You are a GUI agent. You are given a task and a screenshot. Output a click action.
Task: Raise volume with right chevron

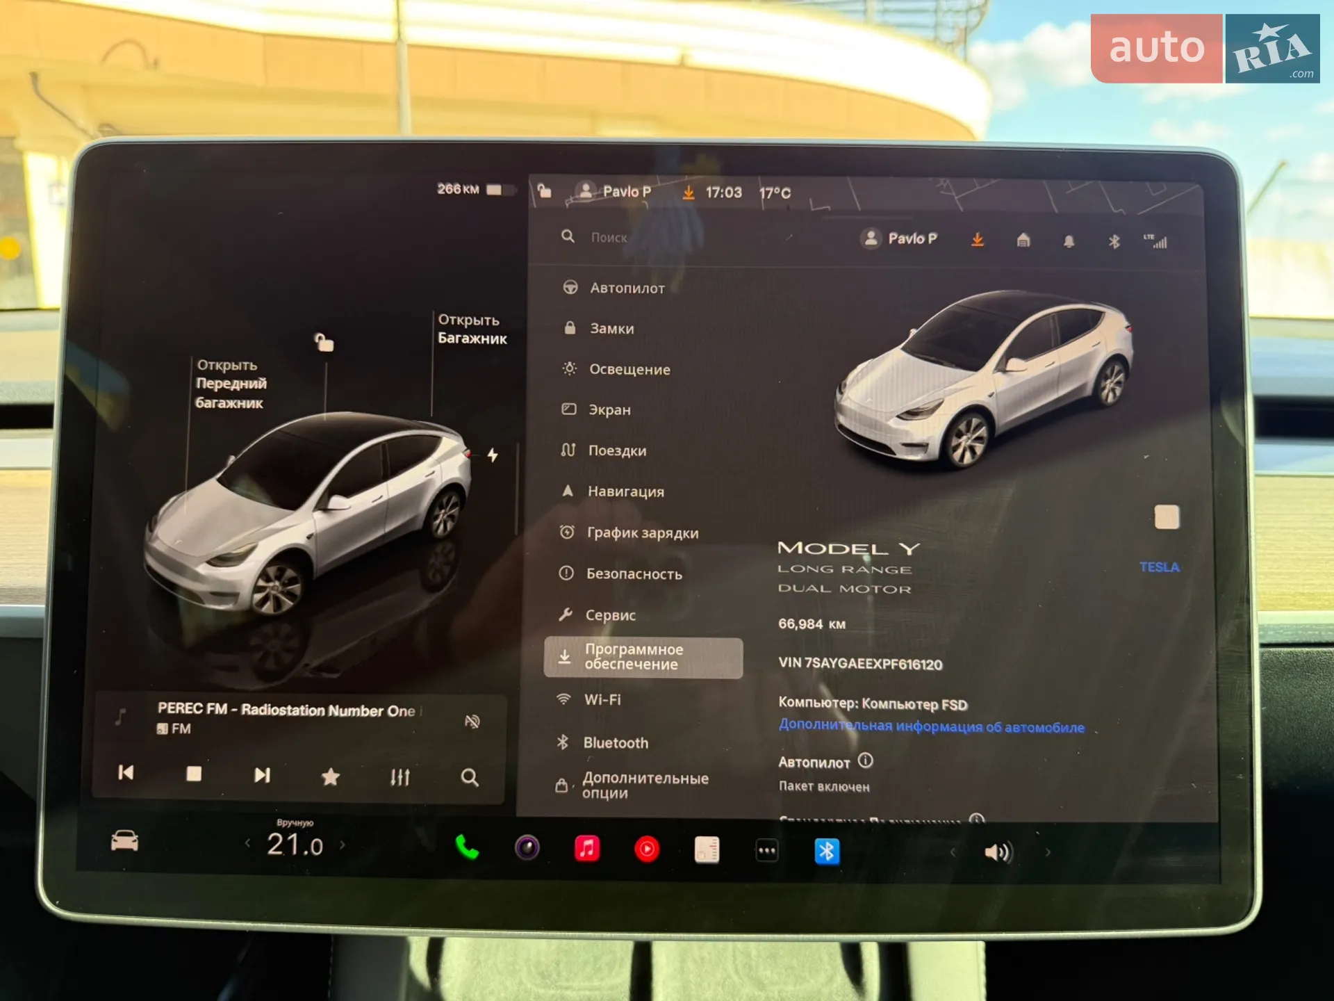click(1048, 852)
